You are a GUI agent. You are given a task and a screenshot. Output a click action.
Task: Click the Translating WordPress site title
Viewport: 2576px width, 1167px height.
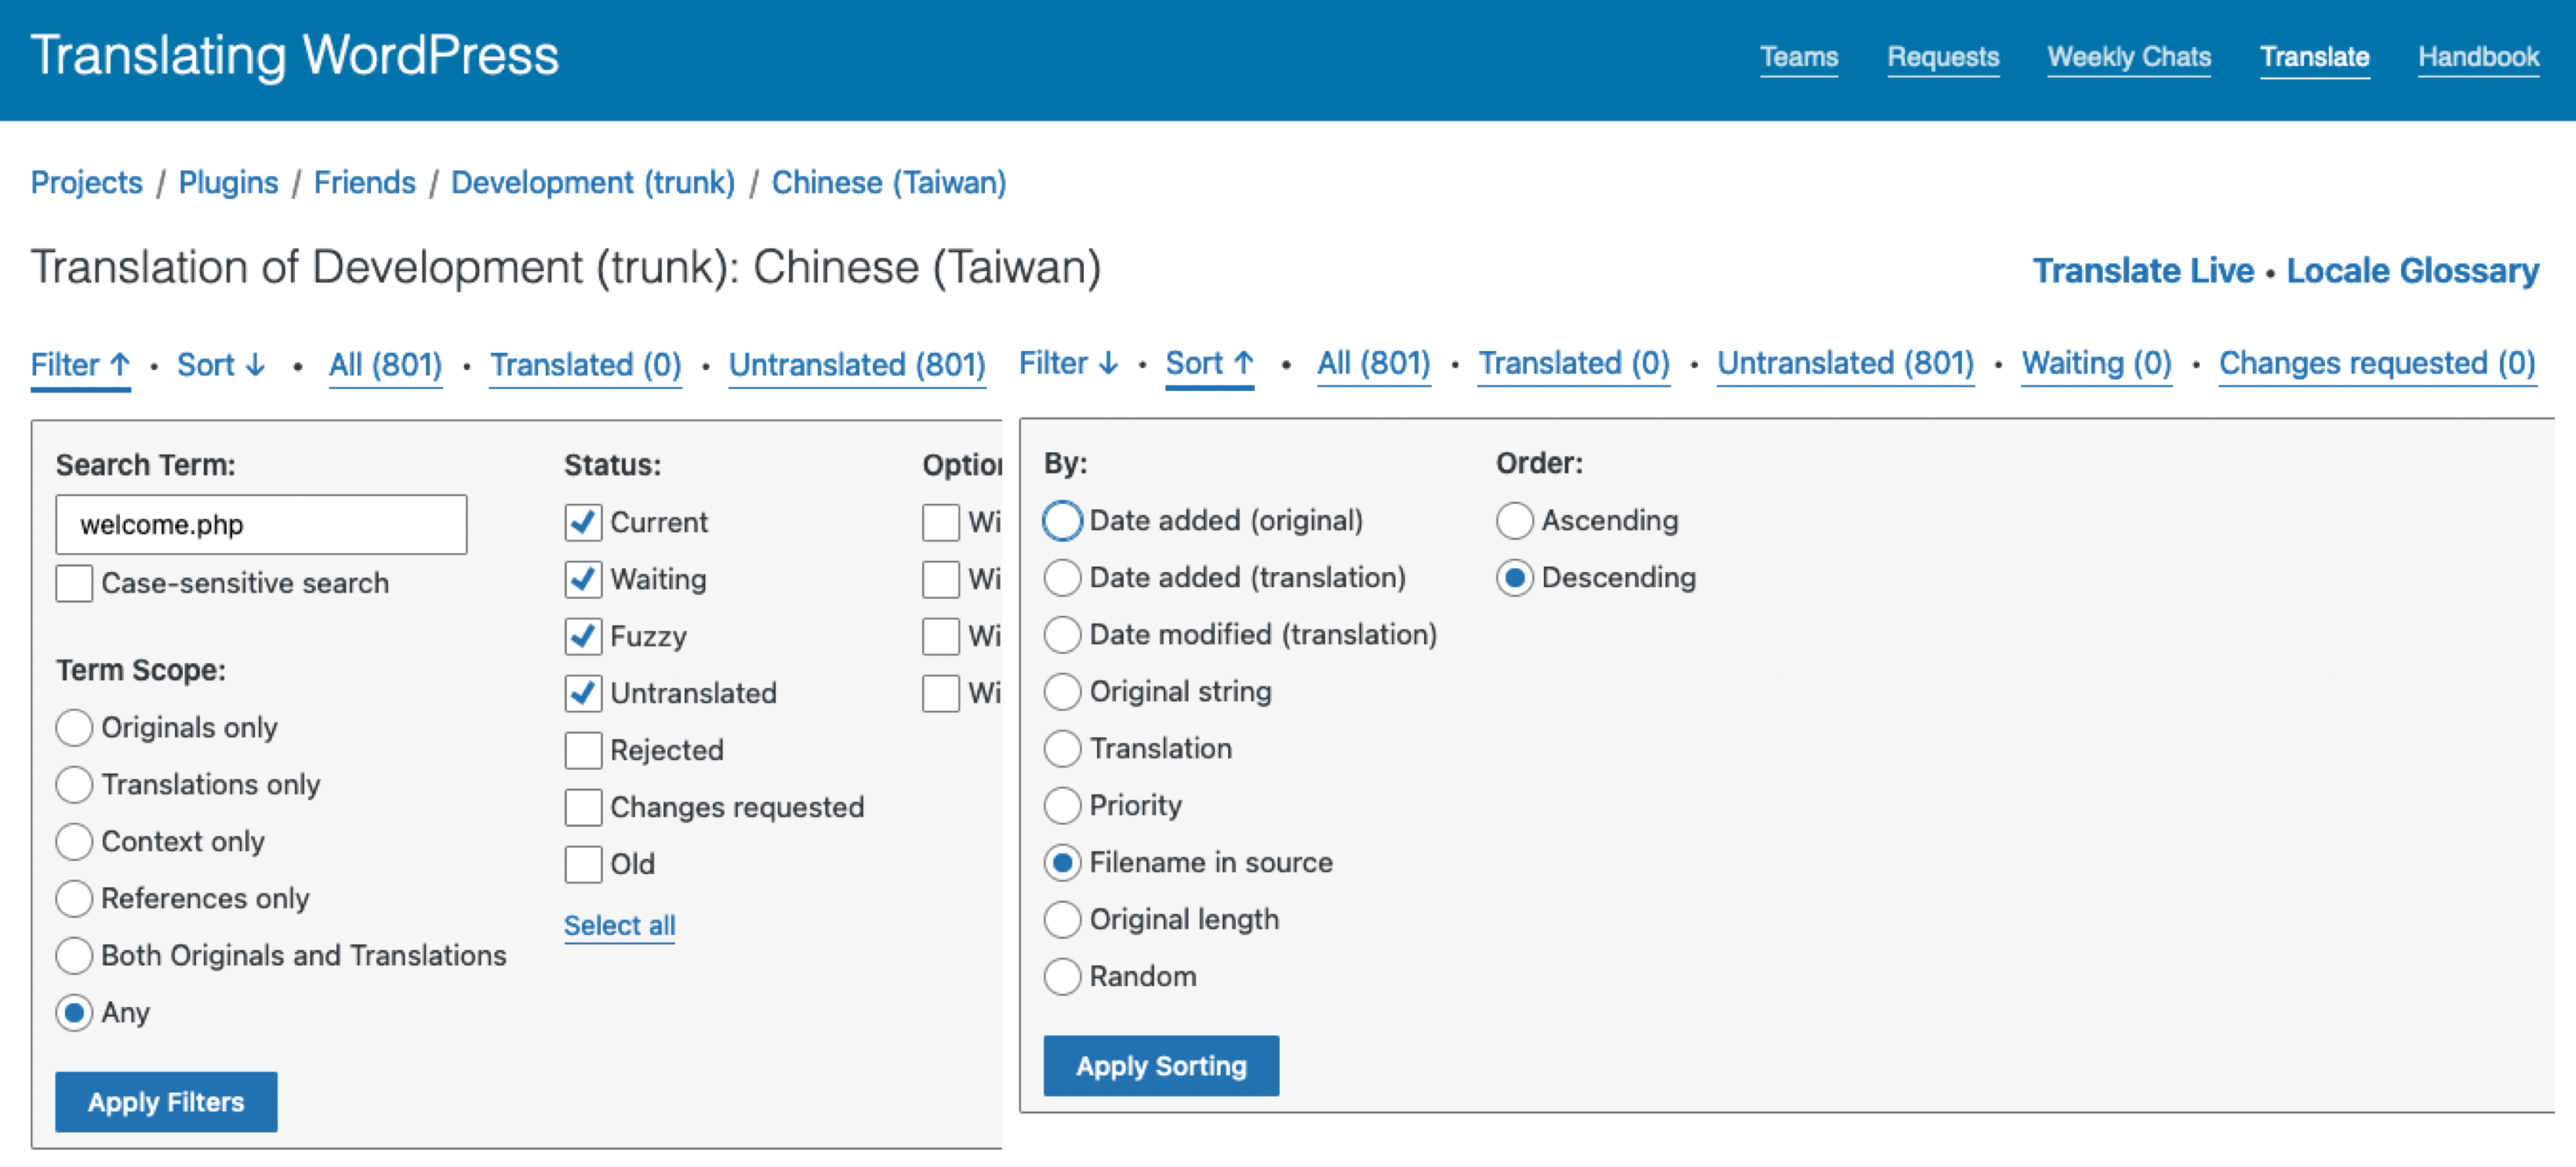294,55
